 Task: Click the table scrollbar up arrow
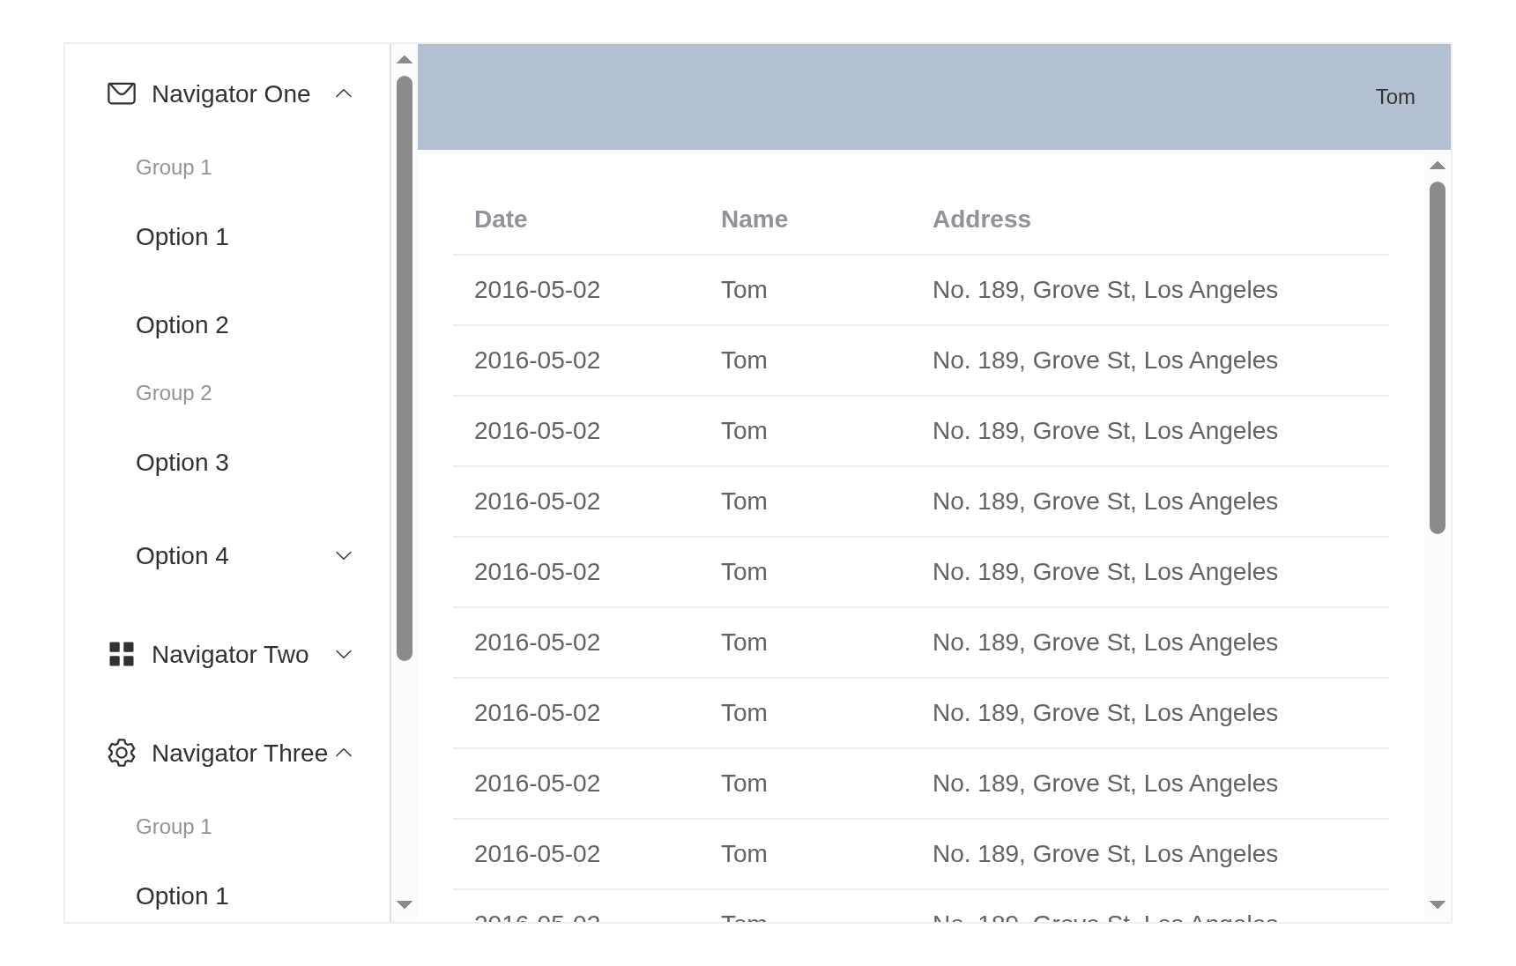[x=1438, y=166]
